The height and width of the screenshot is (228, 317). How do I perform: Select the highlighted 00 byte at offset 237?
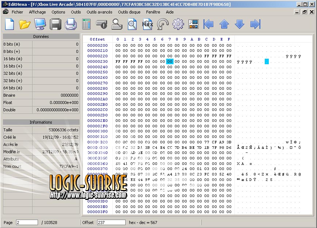169,61
